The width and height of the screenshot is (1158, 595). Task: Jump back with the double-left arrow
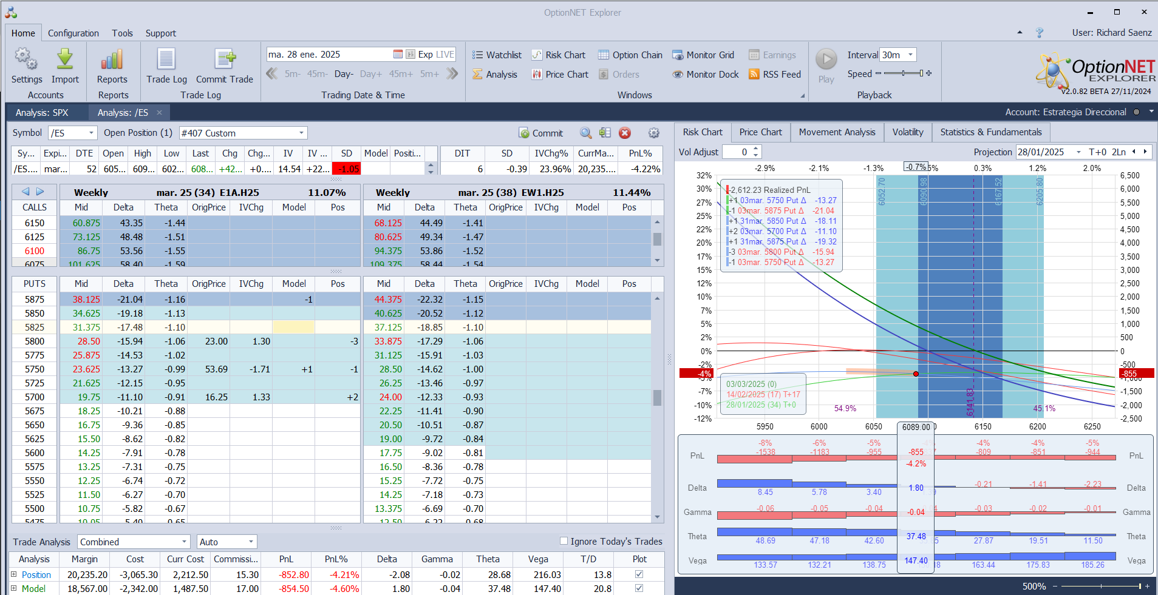click(x=272, y=74)
